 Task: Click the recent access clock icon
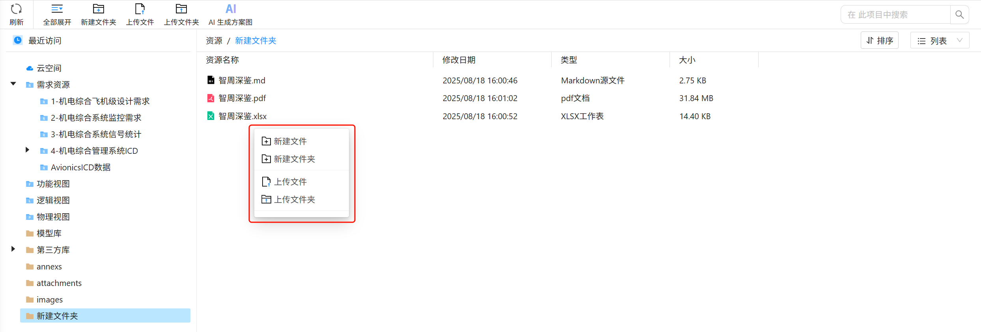18,40
